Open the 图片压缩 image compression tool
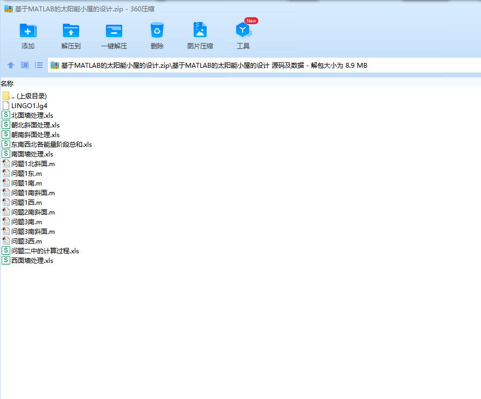481x399 pixels. click(x=200, y=30)
